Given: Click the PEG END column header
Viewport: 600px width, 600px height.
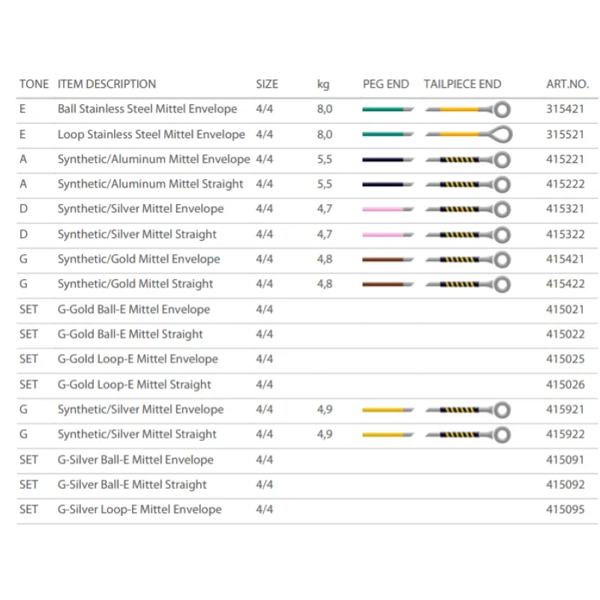Looking at the screenshot, I should [x=385, y=84].
